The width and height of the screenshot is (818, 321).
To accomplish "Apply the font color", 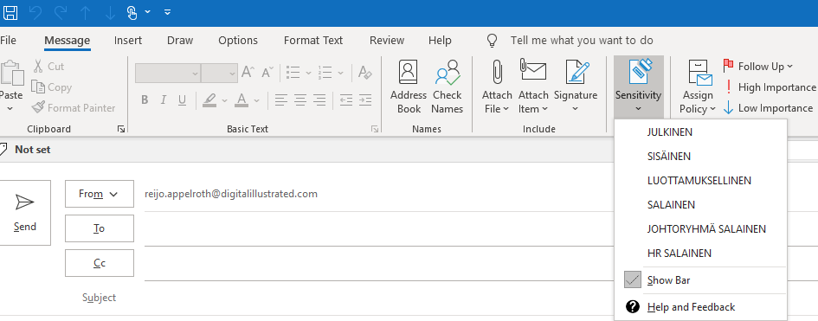I will pyautogui.click(x=242, y=100).
